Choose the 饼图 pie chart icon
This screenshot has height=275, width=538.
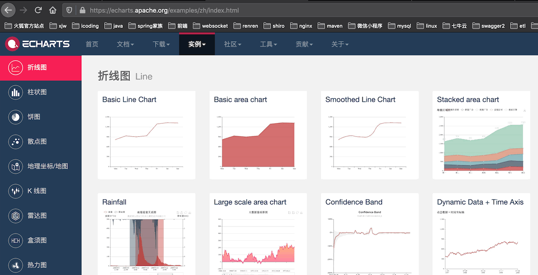click(16, 117)
